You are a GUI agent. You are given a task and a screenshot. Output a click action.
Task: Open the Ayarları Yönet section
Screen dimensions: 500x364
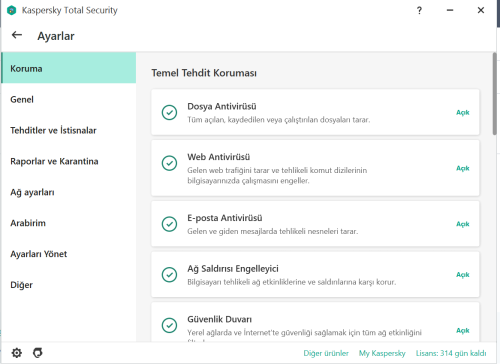(68, 253)
